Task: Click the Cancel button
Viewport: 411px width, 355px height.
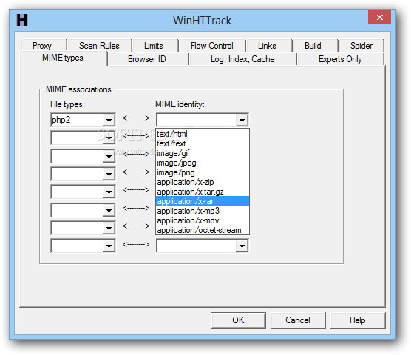Action: click(x=298, y=320)
